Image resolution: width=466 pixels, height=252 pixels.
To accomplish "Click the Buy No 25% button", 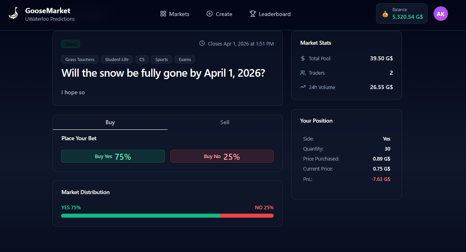I will pyautogui.click(x=222, y=156).
